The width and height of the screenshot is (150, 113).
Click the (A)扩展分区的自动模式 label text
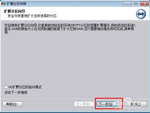tap(25, 87)
